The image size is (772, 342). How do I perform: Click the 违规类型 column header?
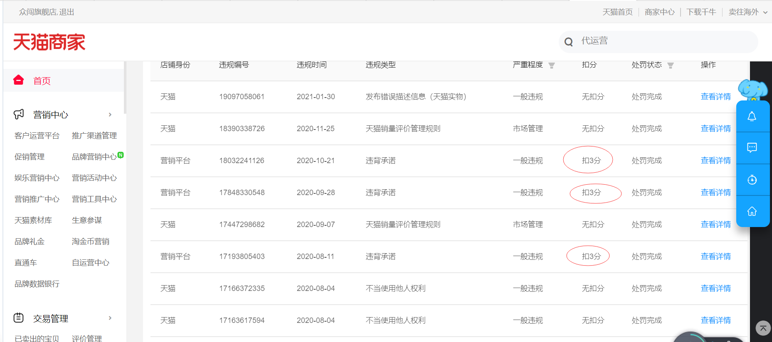coord(381,65)
